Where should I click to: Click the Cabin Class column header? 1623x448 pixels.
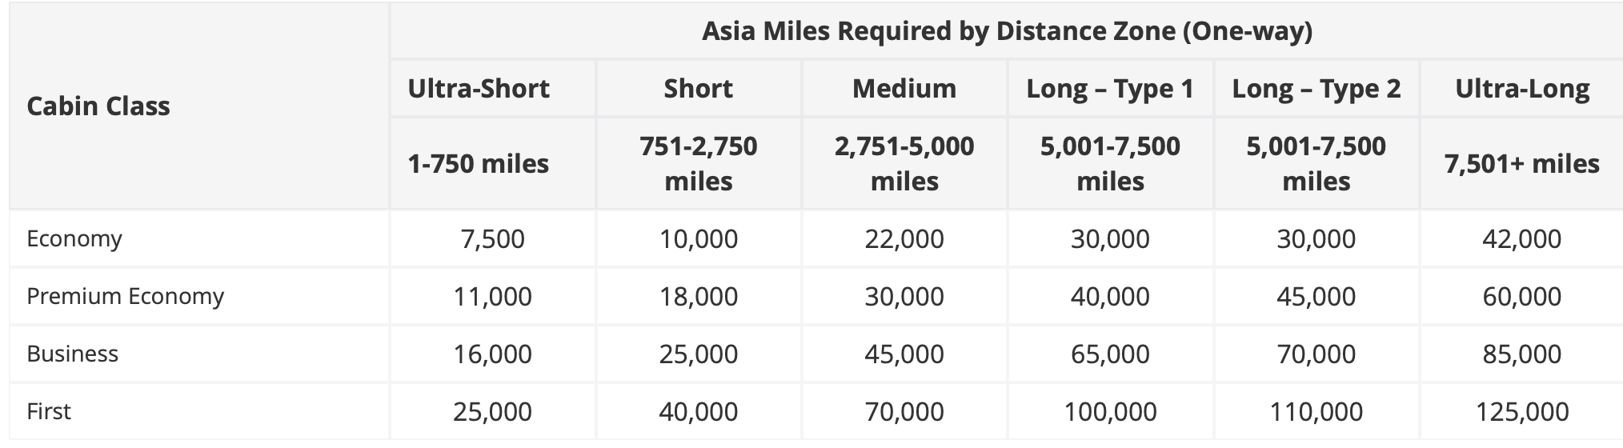[x=98, y=106]
